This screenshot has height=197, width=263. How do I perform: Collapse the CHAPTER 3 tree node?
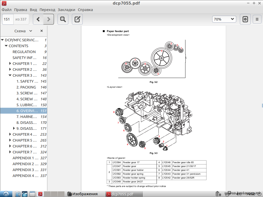[x=10, y=75]
